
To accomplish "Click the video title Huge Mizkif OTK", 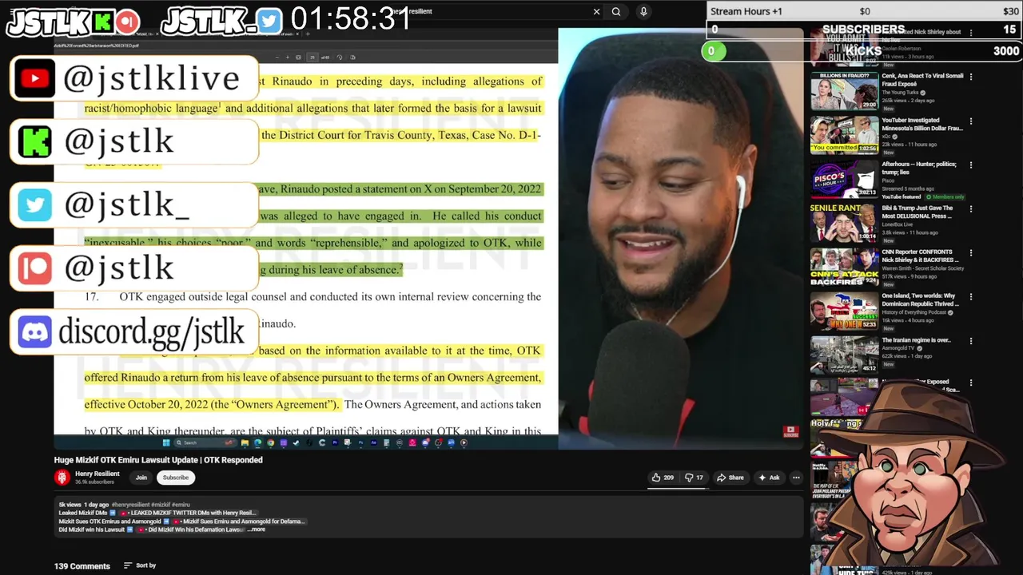I will [x=158, y=460].
